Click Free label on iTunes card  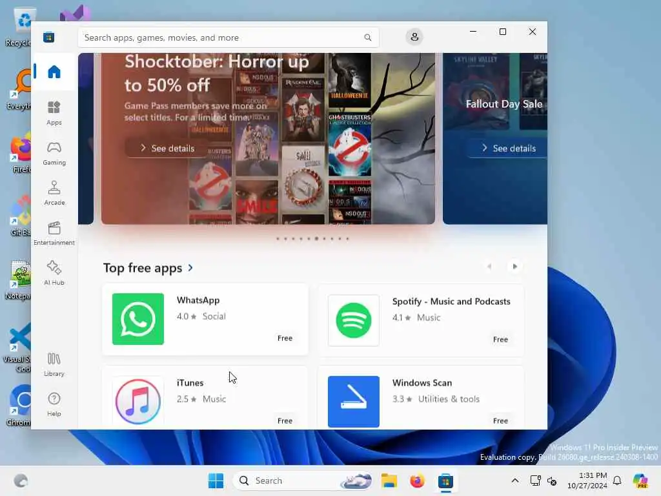285,421
